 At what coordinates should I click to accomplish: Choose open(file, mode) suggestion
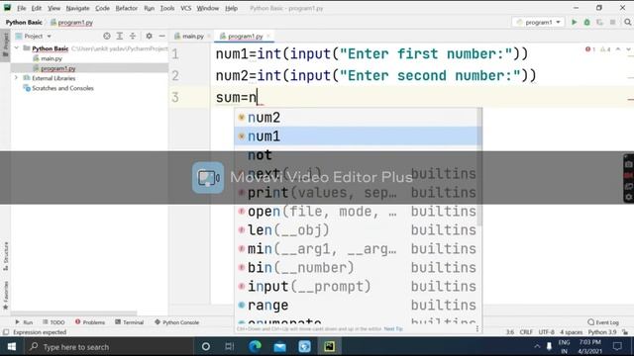pyautogui.click(x=357, y=212)
